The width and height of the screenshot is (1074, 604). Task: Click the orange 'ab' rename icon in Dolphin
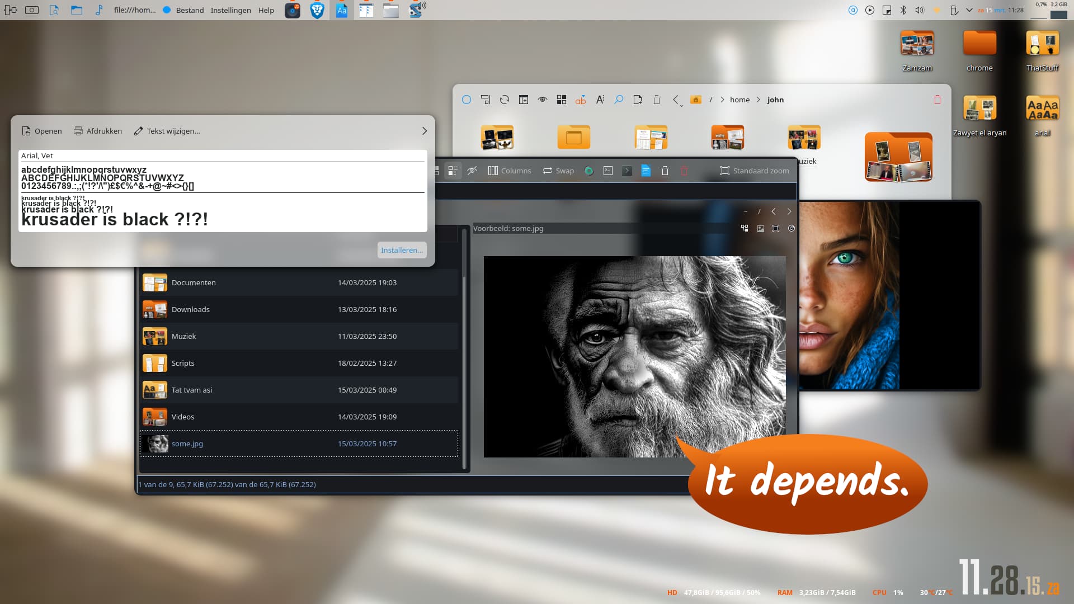581,100
